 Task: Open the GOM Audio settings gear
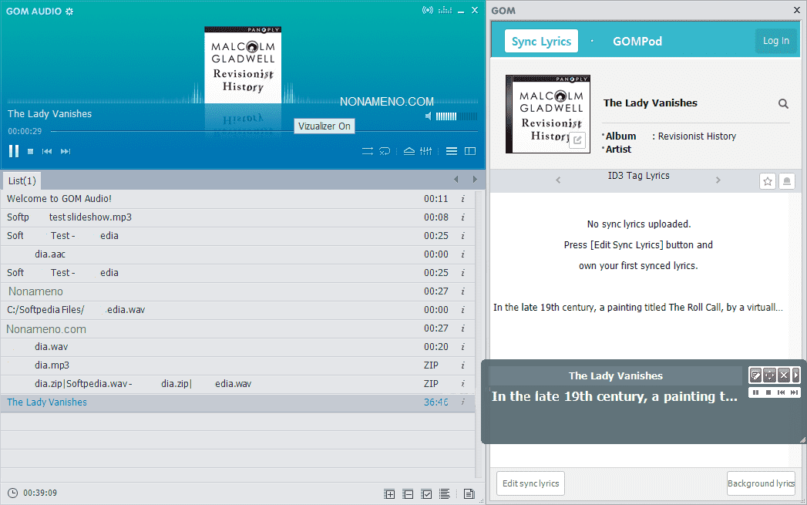pos(69,11)
